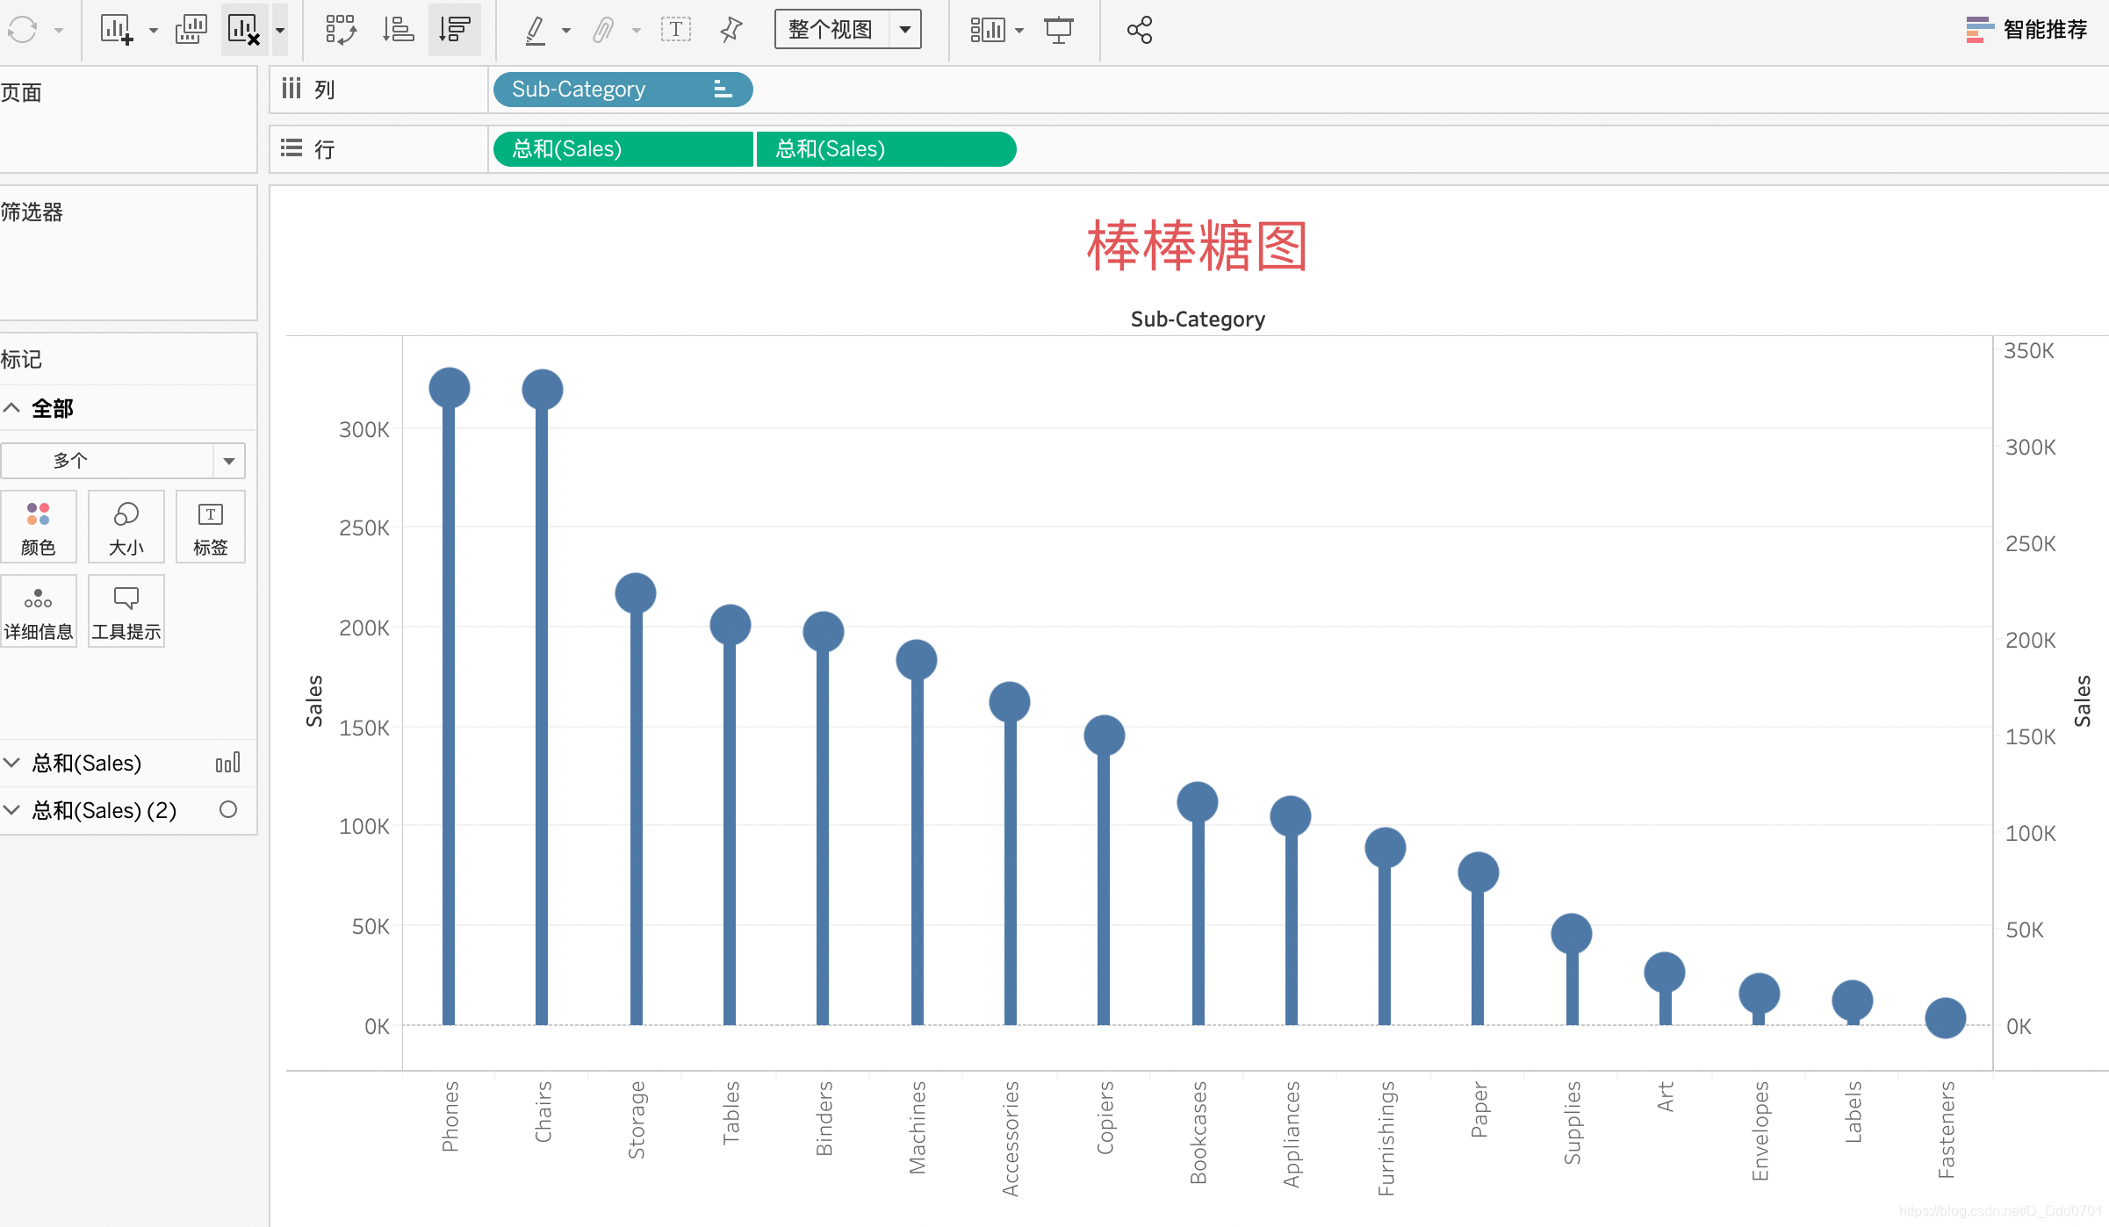Open show/hide cards dropdown arrow

[1019, 31]
